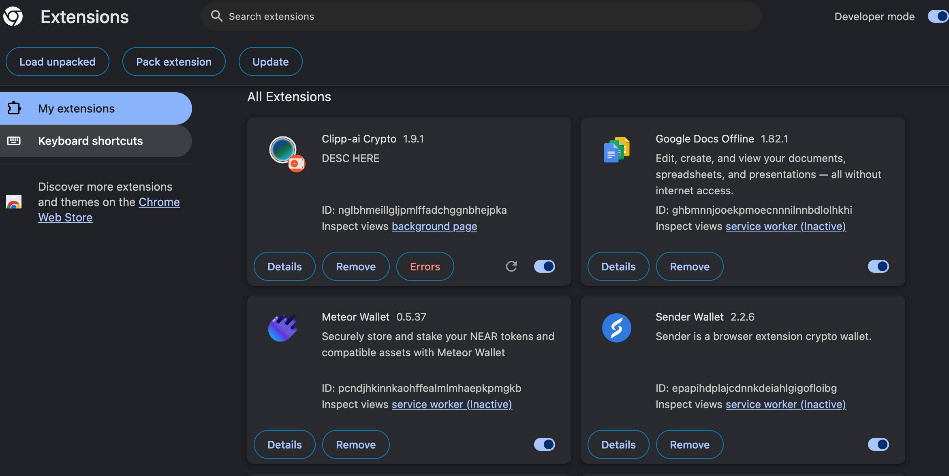
Task: Toggle Developer mode off
Action: [938, 17]
